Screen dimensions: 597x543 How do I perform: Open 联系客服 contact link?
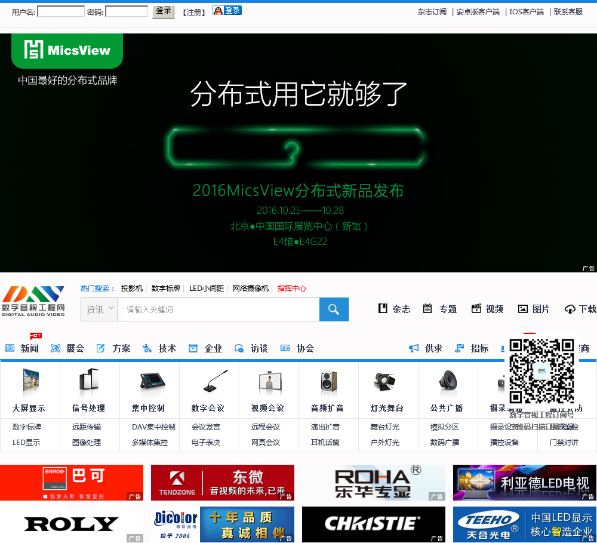[x=568, y=12]
